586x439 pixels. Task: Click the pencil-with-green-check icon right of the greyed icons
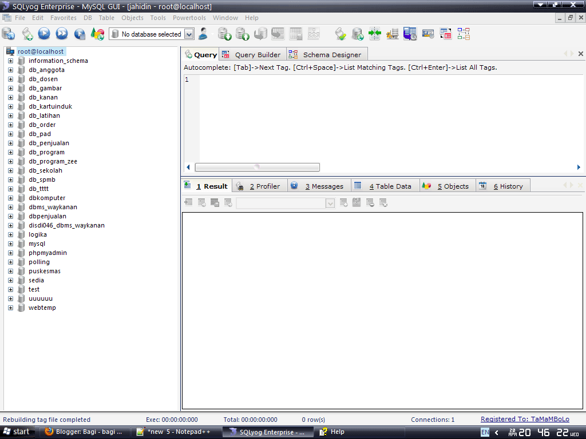click(x=340, y=34)
